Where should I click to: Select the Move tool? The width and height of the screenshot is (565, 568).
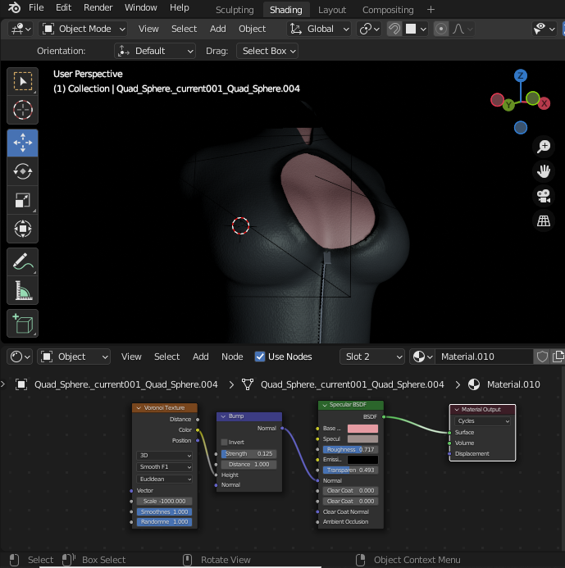(x=22, y=143)
